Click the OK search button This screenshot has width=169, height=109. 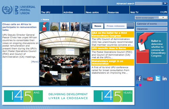click(165, 3)
